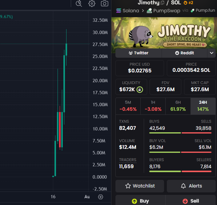
Task: Select the 6H timeframe tab
Action: [x=178, y=106]
